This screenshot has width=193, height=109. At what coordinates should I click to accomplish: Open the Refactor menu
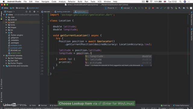coord(71,2)
